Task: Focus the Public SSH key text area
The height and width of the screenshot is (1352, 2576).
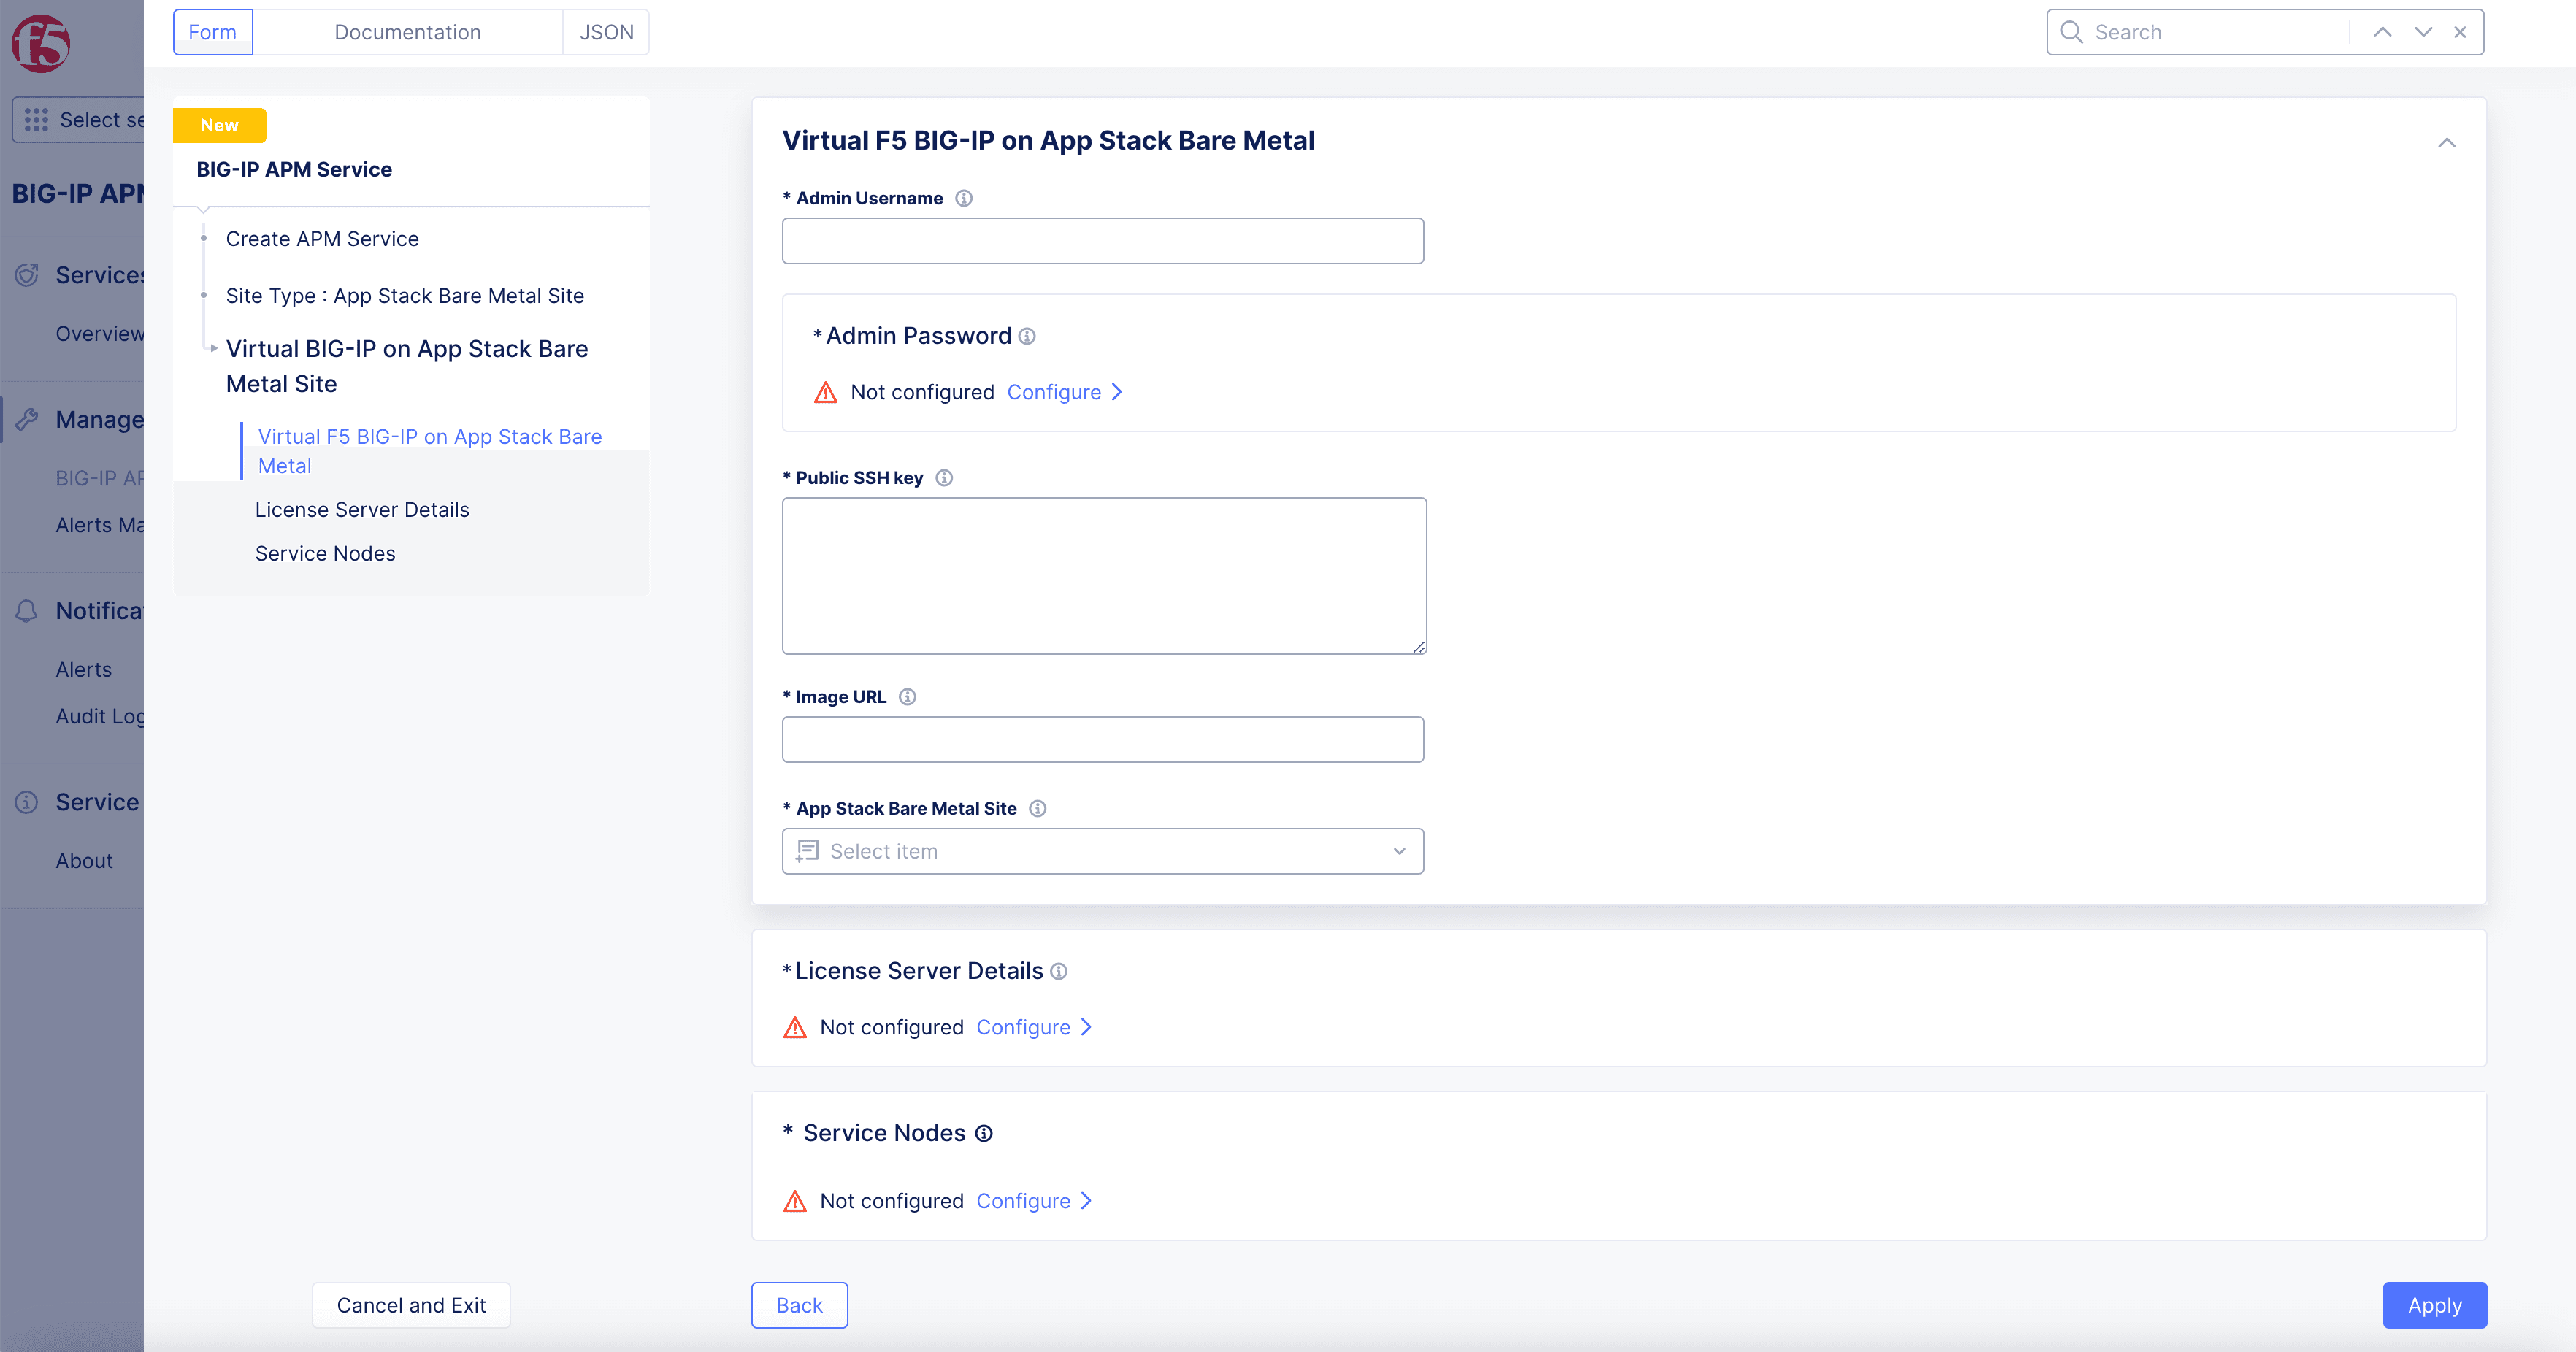Action: pos(1104,576)
